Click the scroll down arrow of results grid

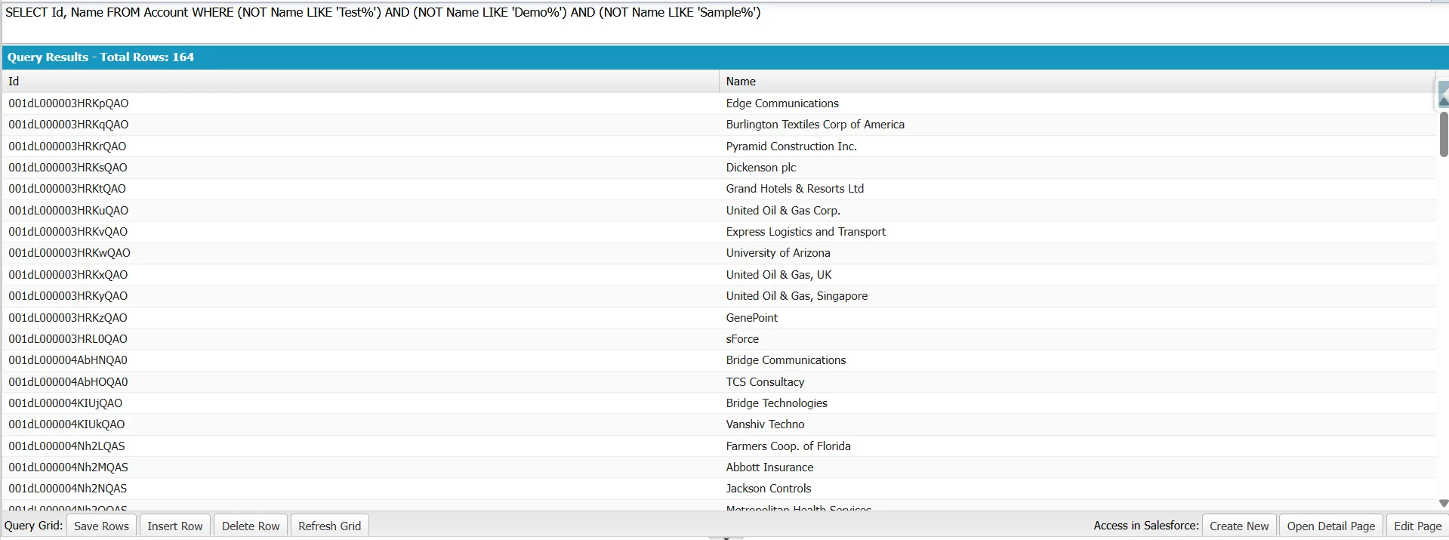tap(1443, 503)
